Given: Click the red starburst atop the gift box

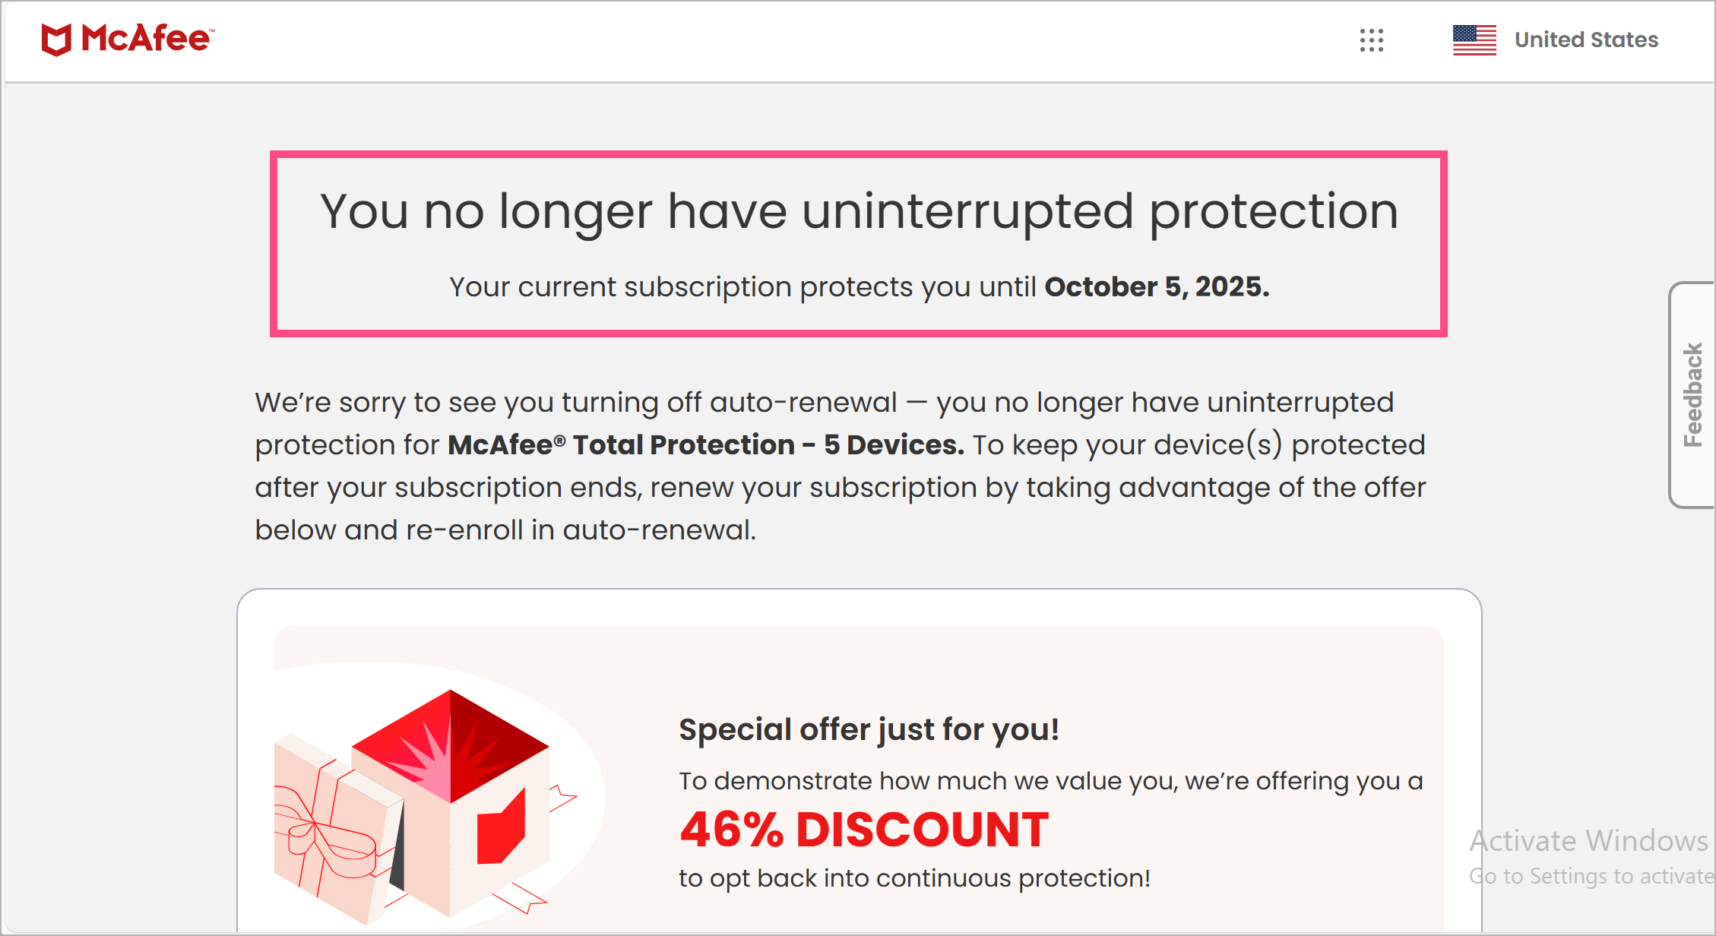Looking at the screenshot, I should click(x=450, y=745).
